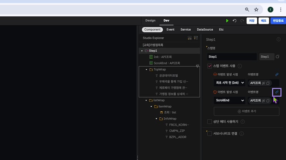
Task: Click the 배포 deploy button
Action: (x=263, y=21)
